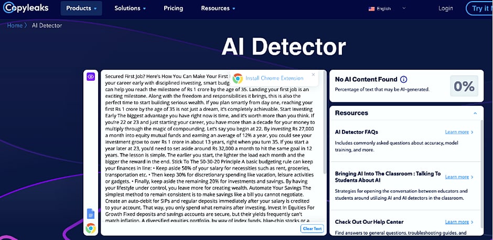
Task: Click the 0% AI score badge
Action: [x=464, y=86]
